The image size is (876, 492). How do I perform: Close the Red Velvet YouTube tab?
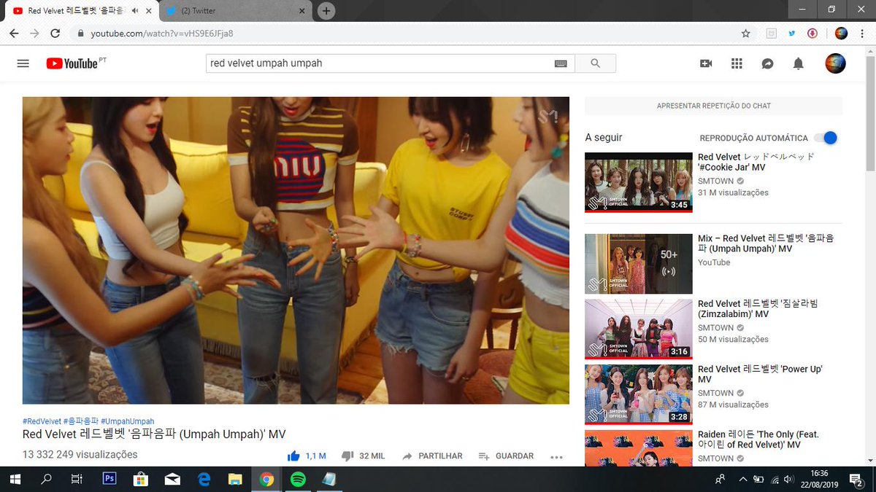click(x=149, y=11)
